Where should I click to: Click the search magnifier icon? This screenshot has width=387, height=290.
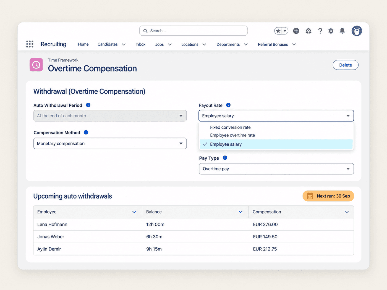145,31
